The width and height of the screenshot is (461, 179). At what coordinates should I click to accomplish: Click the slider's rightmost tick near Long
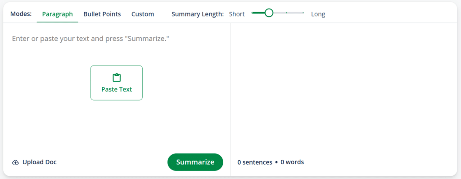(x=303, y=13)
